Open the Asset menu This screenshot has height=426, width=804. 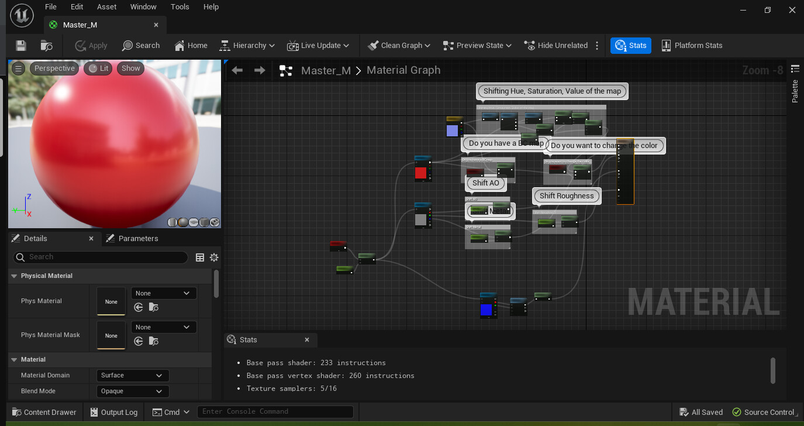pyautogui.click(x=106, y=7)
